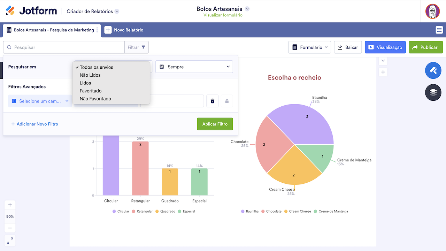Image resolution: width=446 pixels, height=251 pixels.
Task: Open the report designer paint roller tool
Action: [433, 70]
